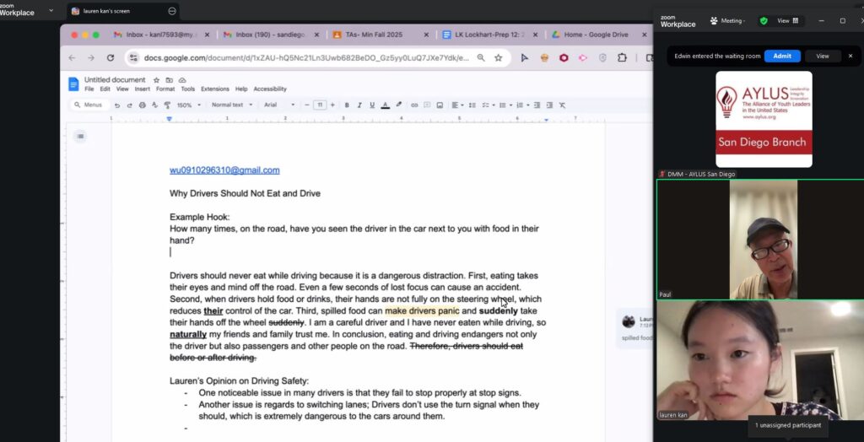
Task: Toggle underline formatting in Docs toolbar
Action: 371,105
